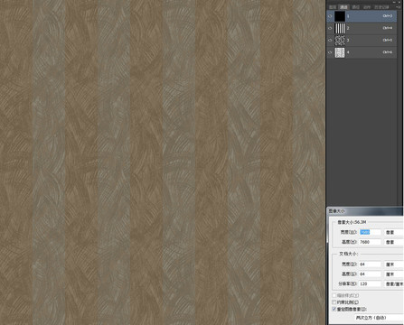Select the patterned thumbnail of channel 3

coord(340,41)
